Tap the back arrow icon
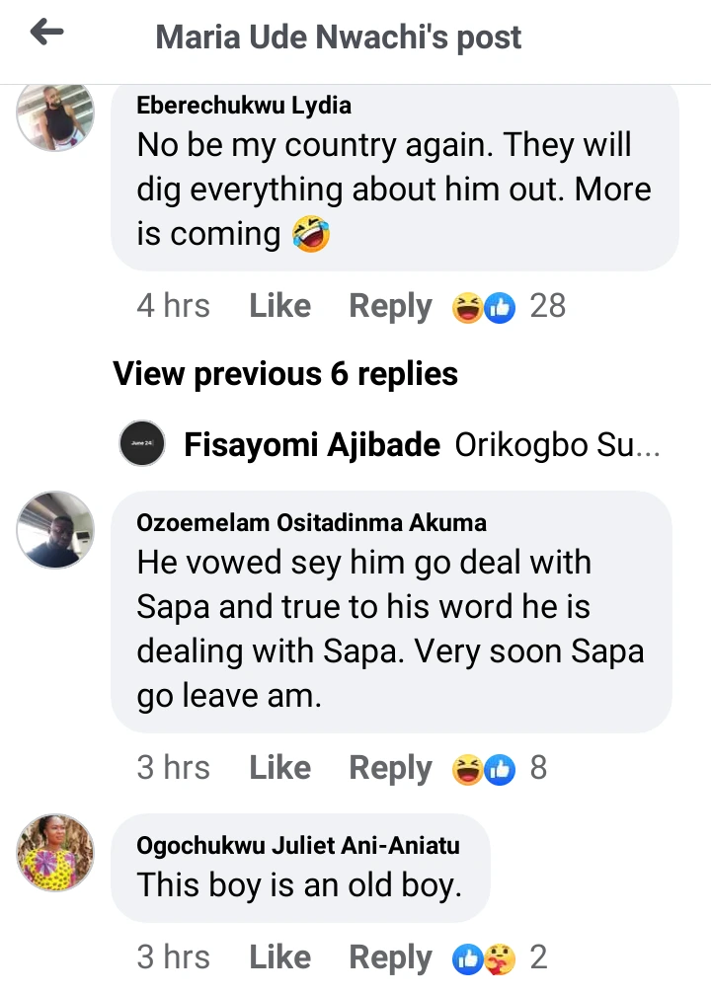Viewport: 711px width, 994px height. click(46, 34)
